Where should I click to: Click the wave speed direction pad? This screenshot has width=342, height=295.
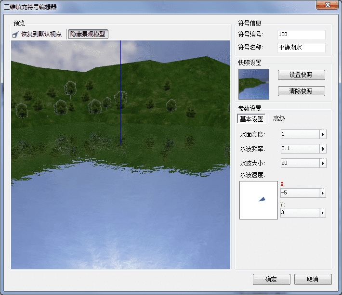click(259, 200)
